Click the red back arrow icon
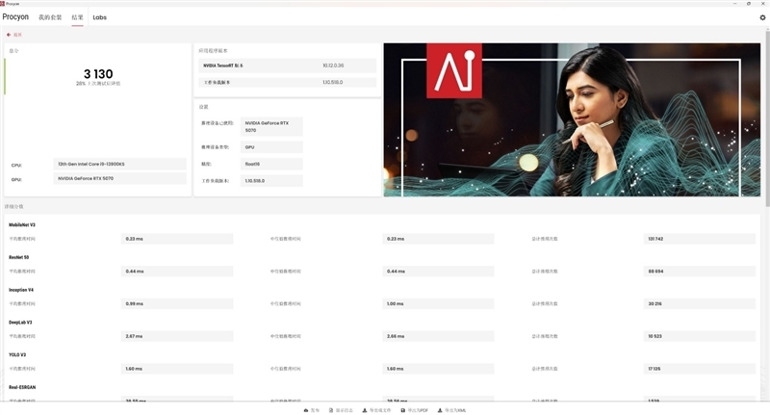 (x=9, y=34)
